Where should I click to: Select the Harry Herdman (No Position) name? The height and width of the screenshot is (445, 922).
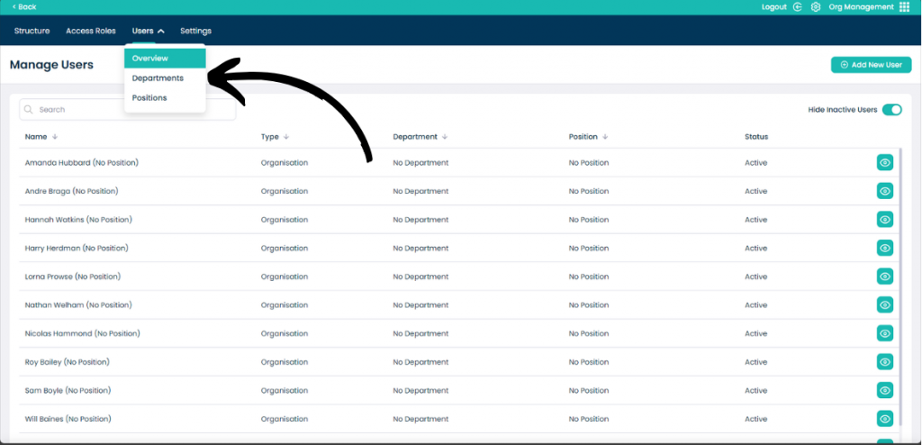coord(77,248)
